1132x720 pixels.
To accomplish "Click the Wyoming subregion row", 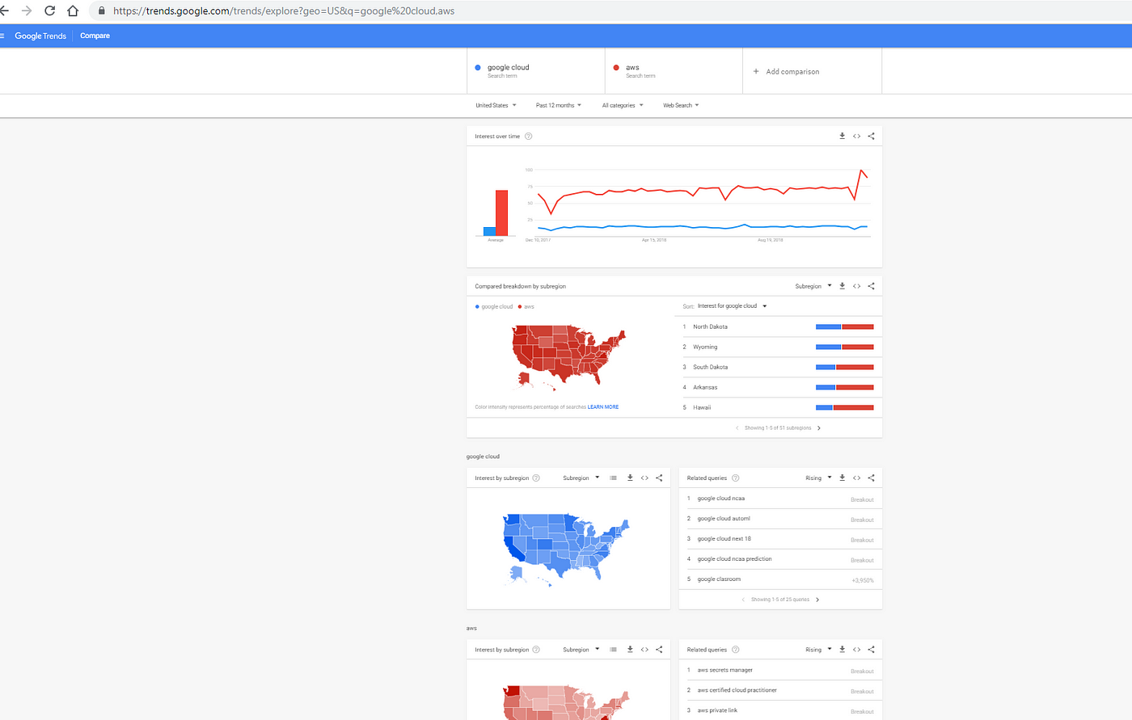I will coord(779,347).
